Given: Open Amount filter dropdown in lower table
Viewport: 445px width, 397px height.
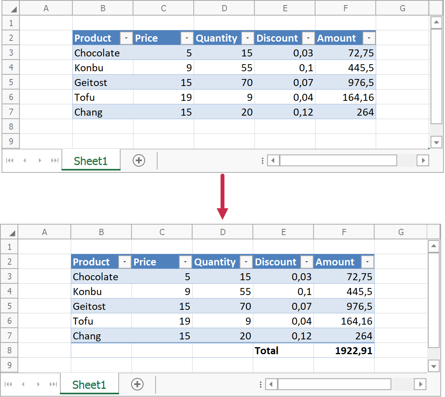Looking at the screenshot, I should pyautogui.click(x=367, y=262).
